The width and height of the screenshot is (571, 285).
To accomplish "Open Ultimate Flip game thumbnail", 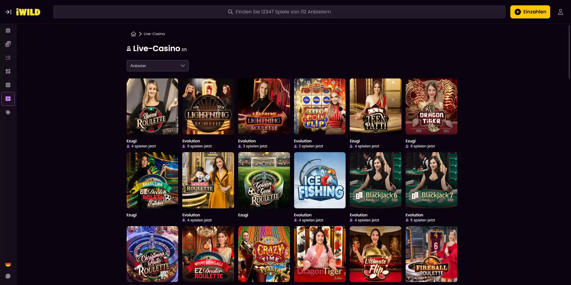I will [376, 254].
